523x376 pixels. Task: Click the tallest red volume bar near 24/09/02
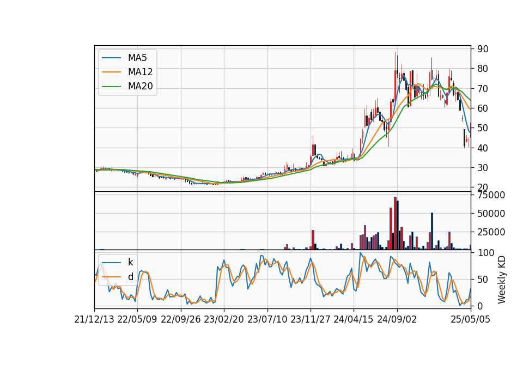tap(396, 223)
